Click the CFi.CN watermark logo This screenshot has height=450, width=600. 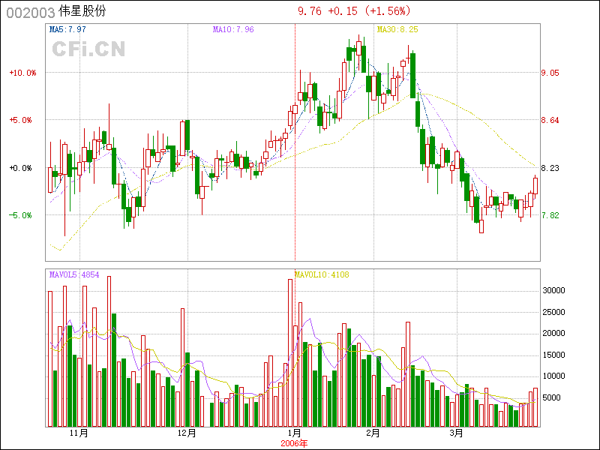coord(88,49)
